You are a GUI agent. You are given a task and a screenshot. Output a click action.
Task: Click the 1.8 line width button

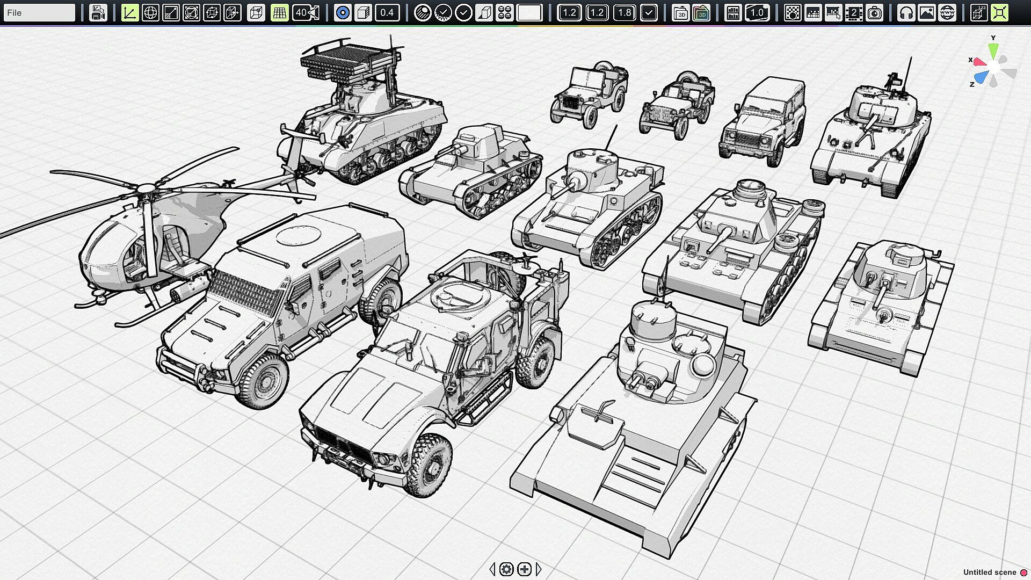point(625,12)
